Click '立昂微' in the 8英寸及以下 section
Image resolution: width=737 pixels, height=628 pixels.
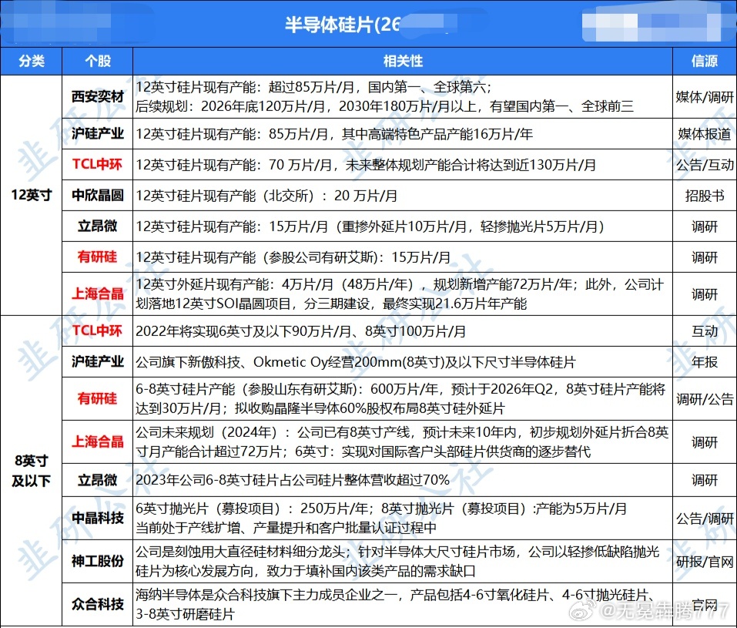coord(98,480)
